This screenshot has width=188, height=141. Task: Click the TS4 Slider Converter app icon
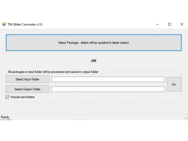click(x=4, y=24)
